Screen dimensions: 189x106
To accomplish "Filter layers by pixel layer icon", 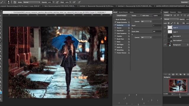I will (175, 15).
